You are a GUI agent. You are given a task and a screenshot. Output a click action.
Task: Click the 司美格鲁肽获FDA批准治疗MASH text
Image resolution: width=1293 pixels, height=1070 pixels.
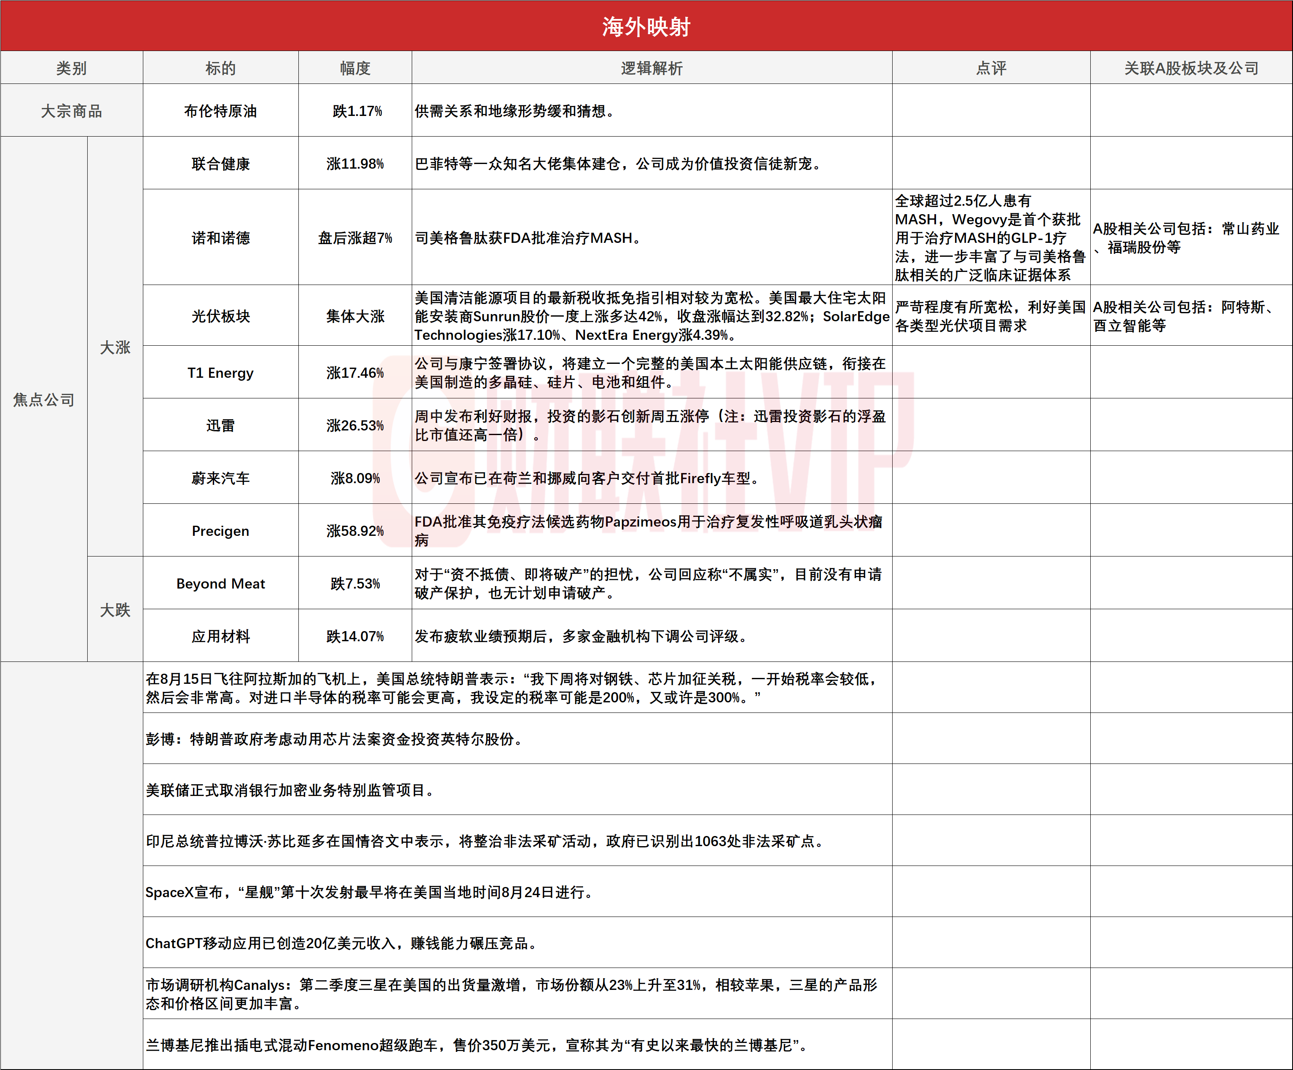point(528,237)
